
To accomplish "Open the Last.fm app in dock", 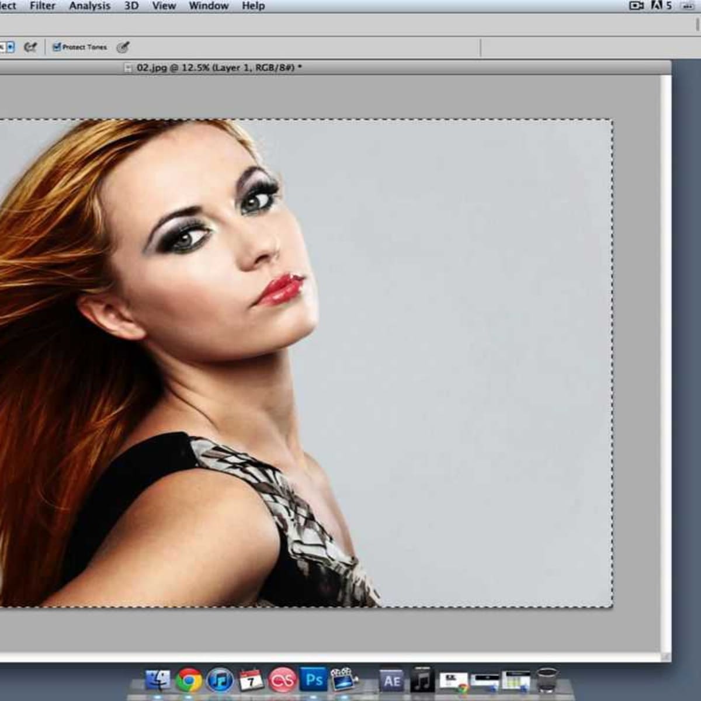I will (x=283, y=681).
